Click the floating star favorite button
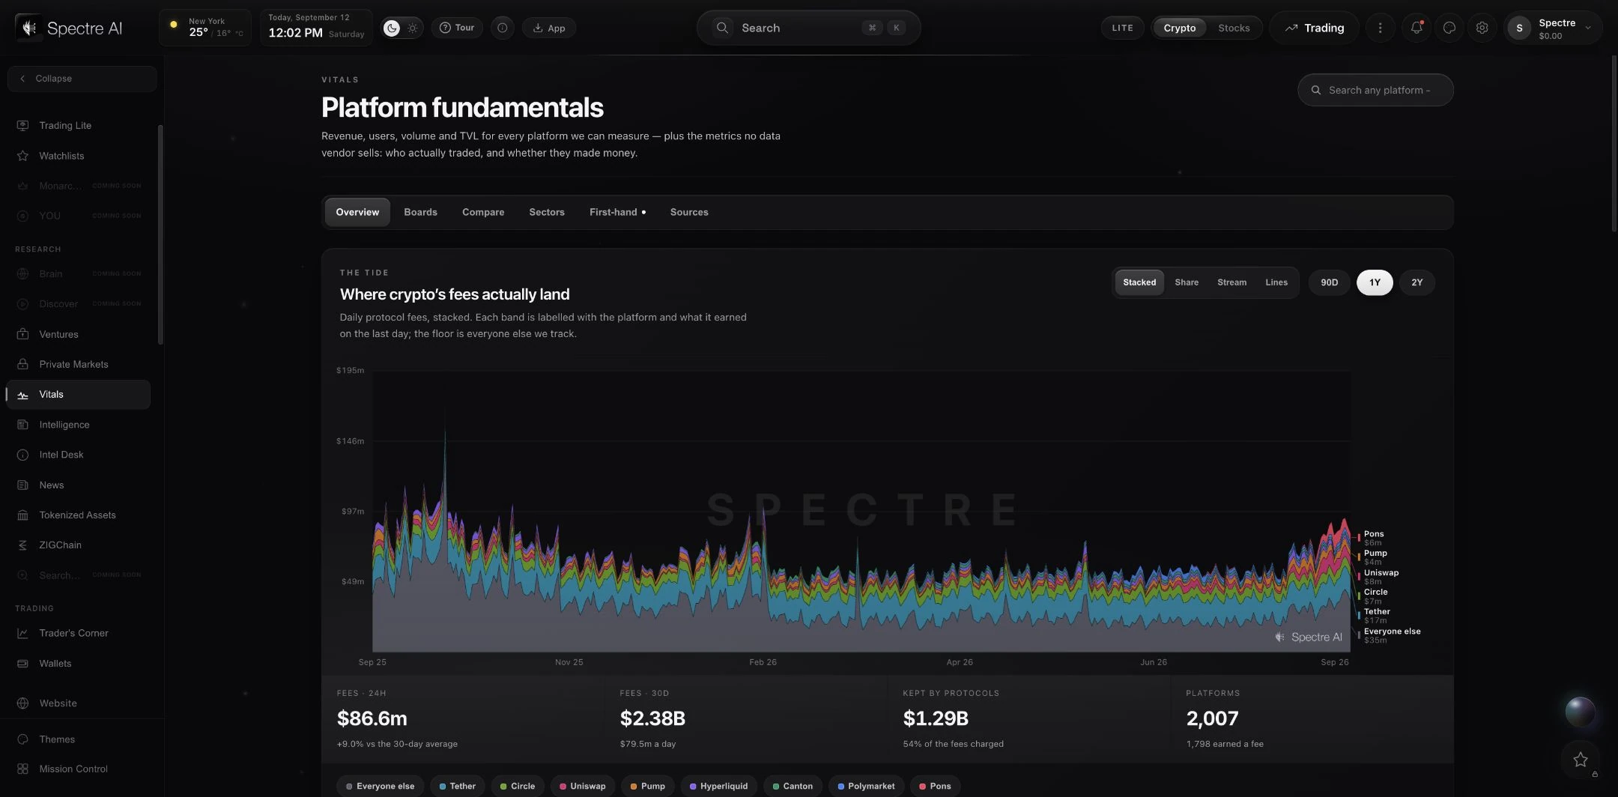 tap(1581, 760)
